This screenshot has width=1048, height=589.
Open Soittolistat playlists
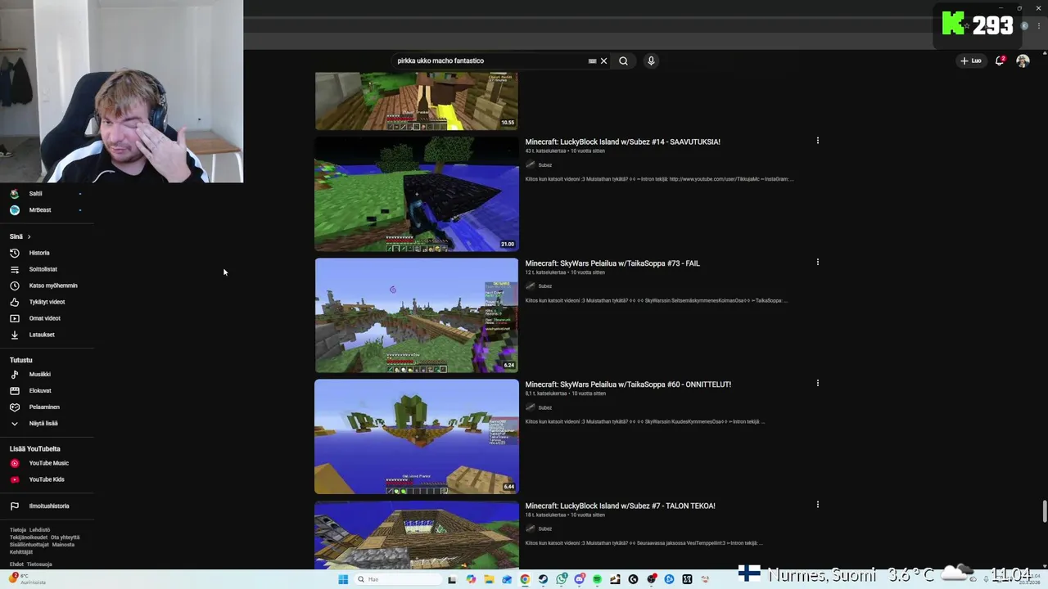click(43, 269)
